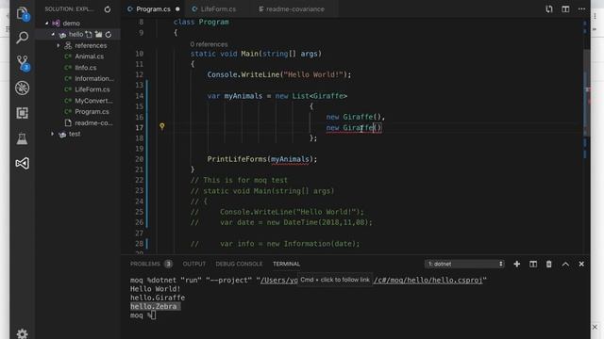This screenshot has height=339, width=604.
Task: Open the Explorer view in activity bar
Action: (22, 13)
